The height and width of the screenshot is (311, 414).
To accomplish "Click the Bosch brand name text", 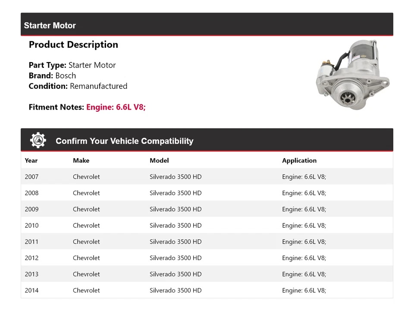I will coord(66,75).
